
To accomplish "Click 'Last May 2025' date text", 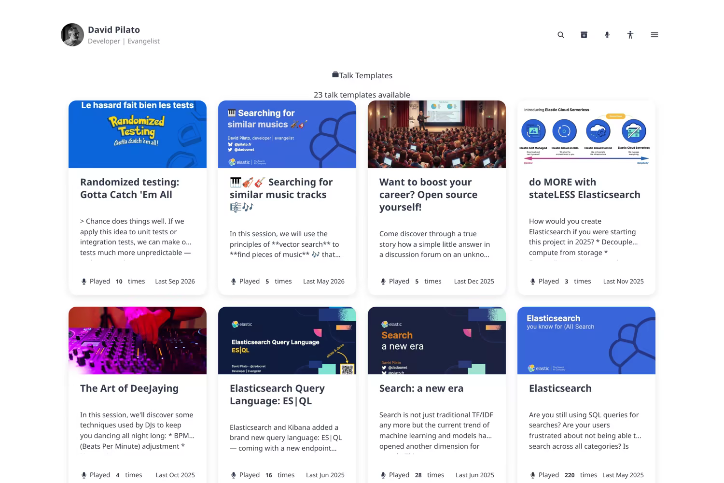I will click(623, 475).
